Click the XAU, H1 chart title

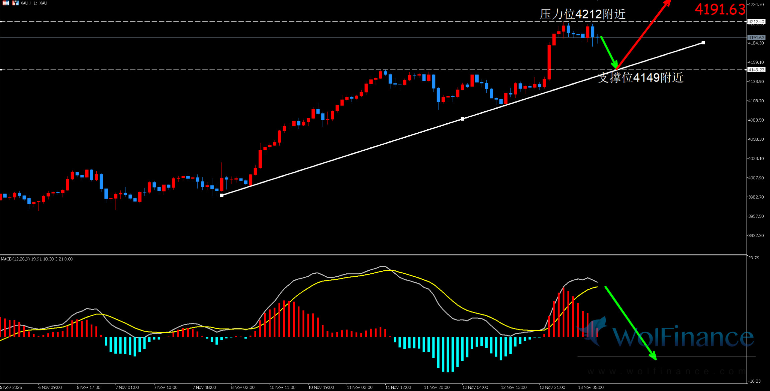[34, 3]
